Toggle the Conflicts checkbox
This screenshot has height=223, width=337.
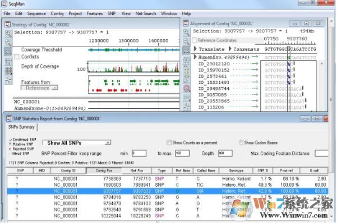(16, 57)
